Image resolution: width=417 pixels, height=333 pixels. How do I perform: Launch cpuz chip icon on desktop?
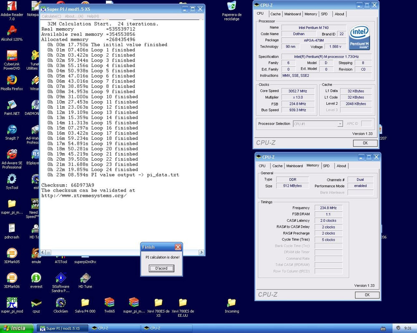click(x=36, y=306)
